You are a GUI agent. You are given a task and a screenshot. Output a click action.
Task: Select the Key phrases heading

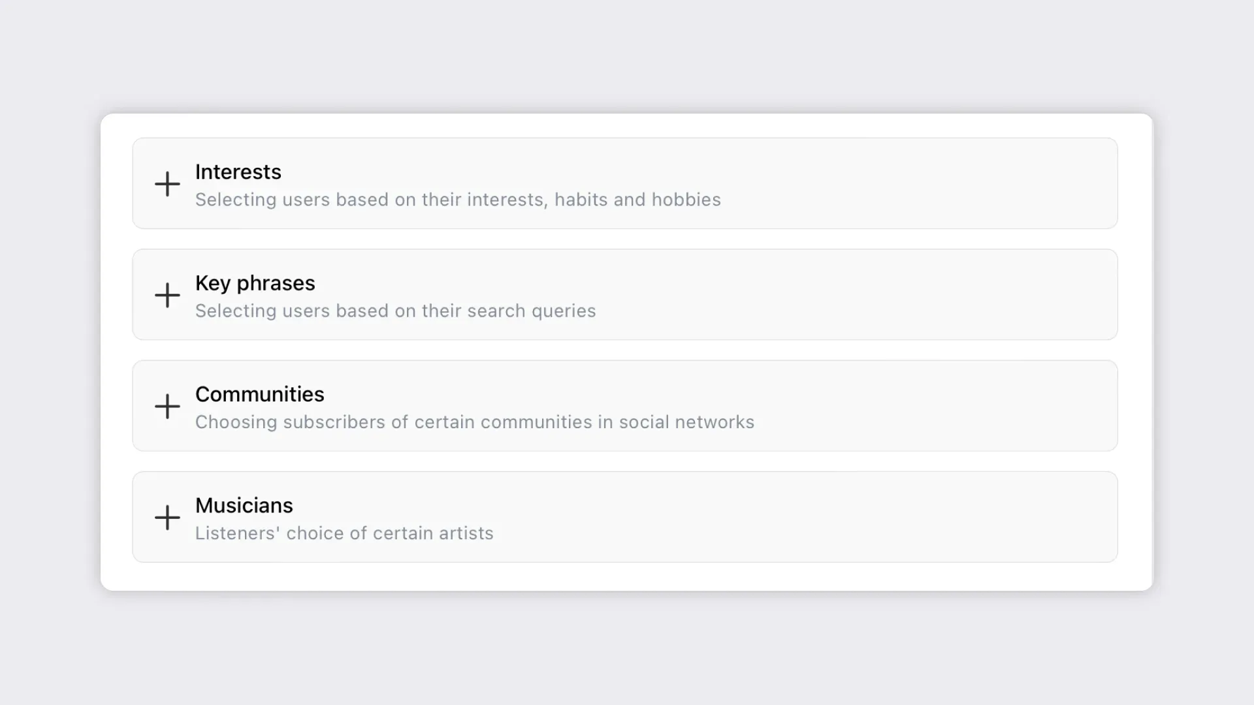pyautogui.click(x=255, y=283)
